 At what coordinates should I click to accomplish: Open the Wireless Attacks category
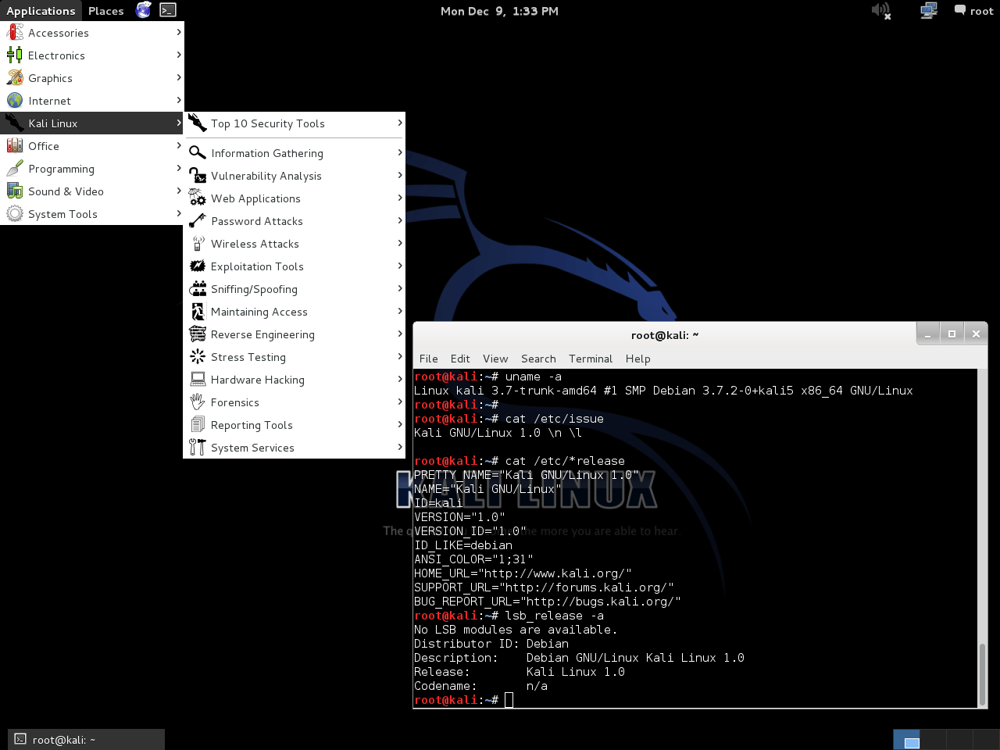coord(255,244)
